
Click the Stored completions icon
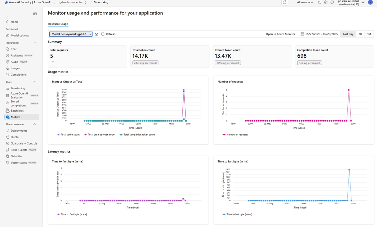8,103
